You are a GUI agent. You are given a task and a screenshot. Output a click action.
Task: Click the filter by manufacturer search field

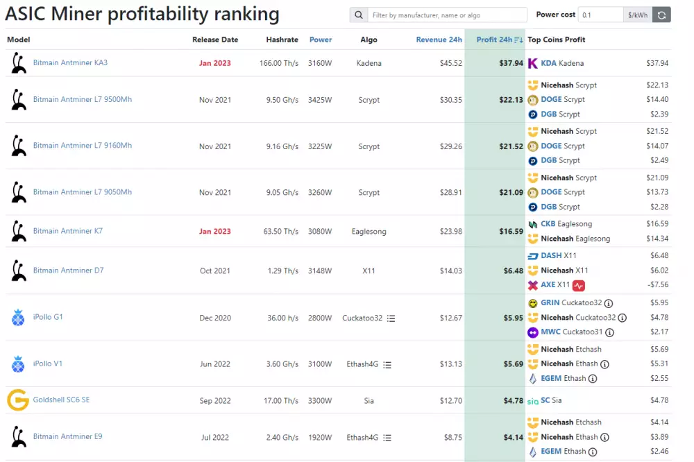[x=448, y=15]
